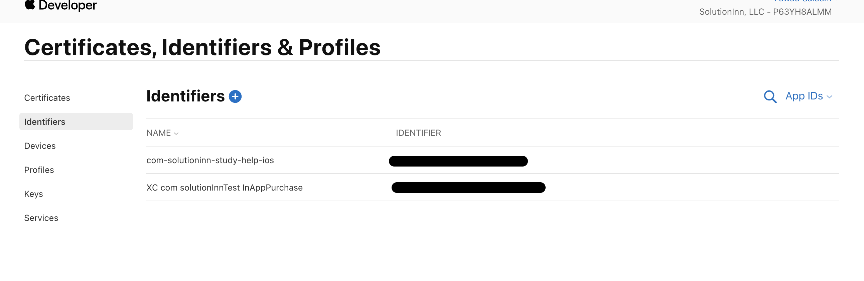Viewport: 864px width, 281px height.
Task: Click the Identifiers section heading
Action: click(x=185, y=96)
